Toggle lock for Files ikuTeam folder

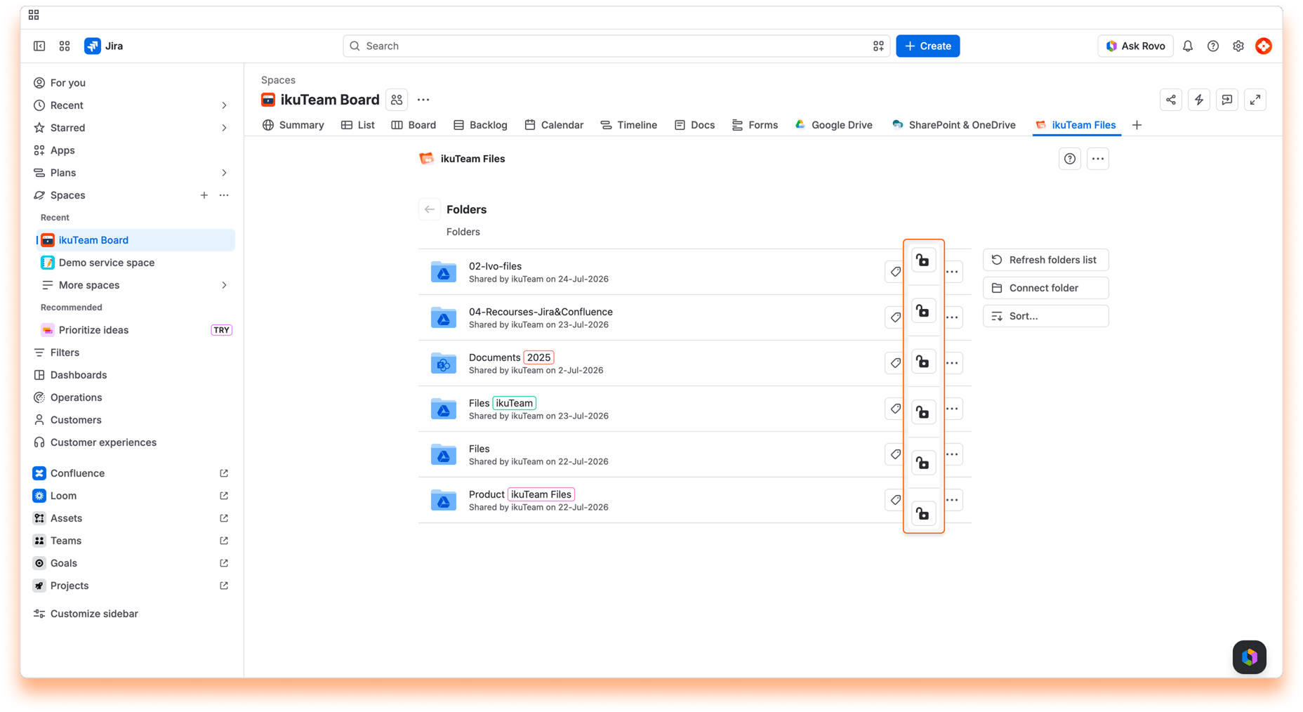(923, 412)
